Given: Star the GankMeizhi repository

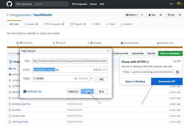Looking at the screenshot, I should click(x=152, y=15).
